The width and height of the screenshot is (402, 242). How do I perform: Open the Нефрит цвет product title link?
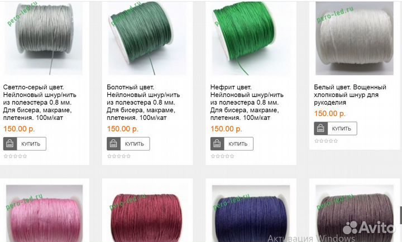(x=247, y=103)
